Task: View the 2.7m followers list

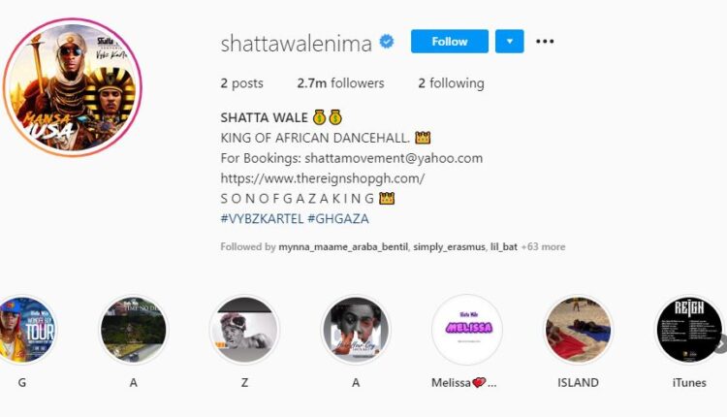Action: coord(340,83)
